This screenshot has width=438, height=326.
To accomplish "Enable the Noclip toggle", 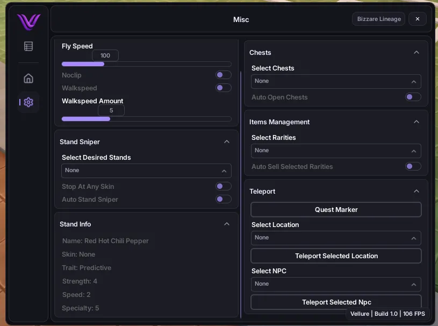I will coord(223,75).
